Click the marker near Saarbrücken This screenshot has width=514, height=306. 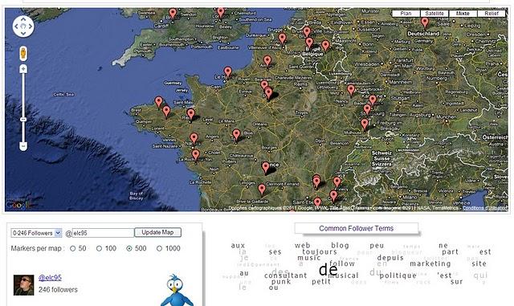pyautogui.click(x=351, y=90)
